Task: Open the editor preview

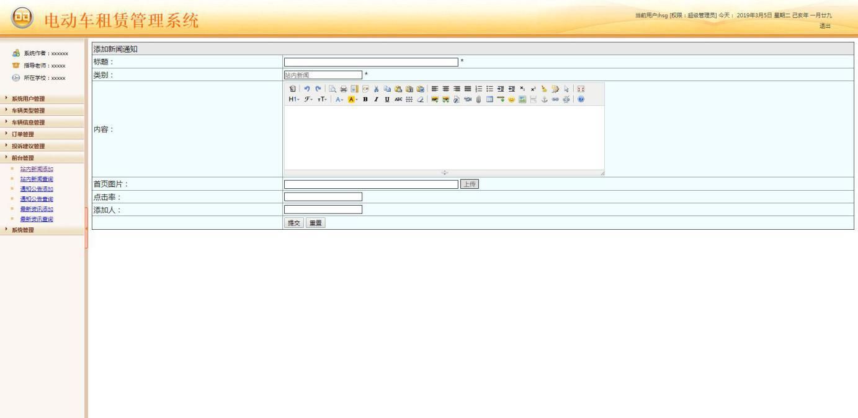Action: click(x=332, y=89)
